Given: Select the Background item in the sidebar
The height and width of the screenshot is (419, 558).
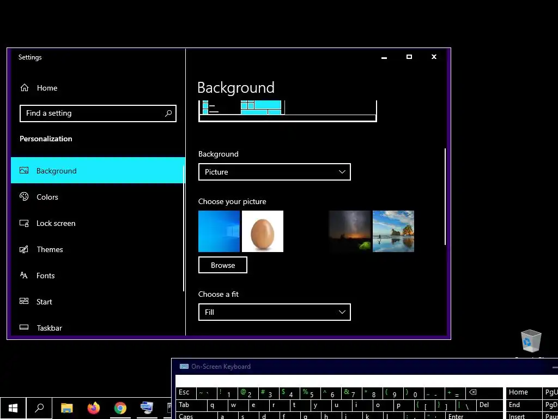Looking at the screenshot, I should click(x=98, y=170).
